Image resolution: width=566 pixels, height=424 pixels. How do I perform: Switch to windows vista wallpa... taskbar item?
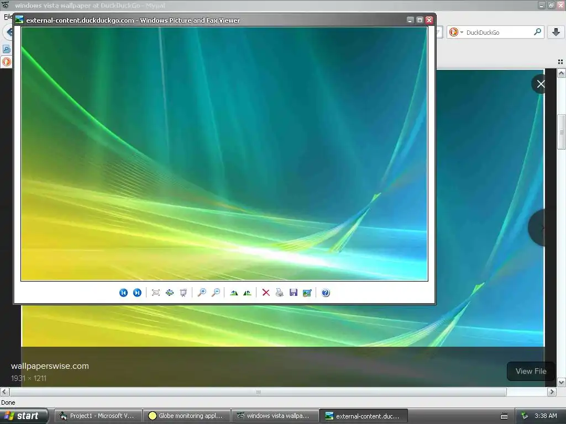[275, 416]
